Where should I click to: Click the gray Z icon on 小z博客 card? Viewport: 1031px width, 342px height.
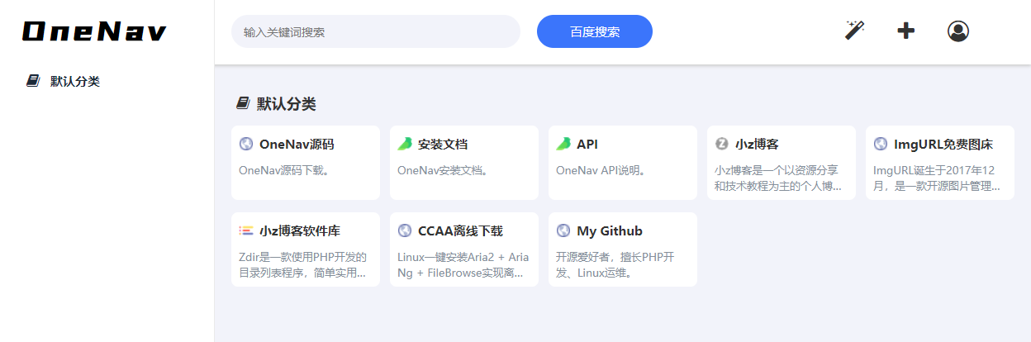pos(722,144)
